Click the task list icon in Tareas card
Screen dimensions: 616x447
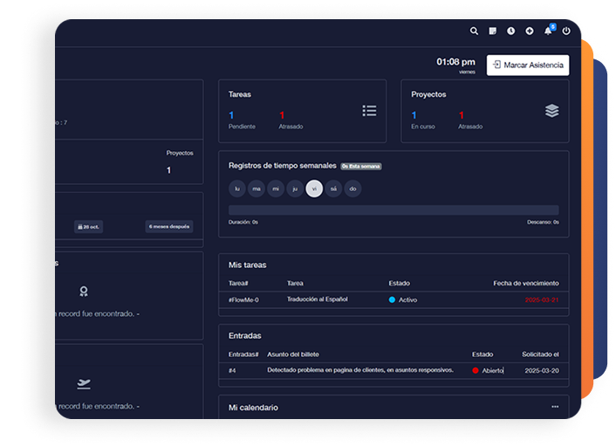[x=369, y=111]
